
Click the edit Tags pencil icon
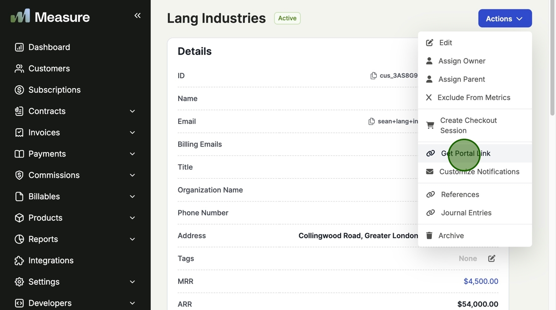(x=491, y=258)
